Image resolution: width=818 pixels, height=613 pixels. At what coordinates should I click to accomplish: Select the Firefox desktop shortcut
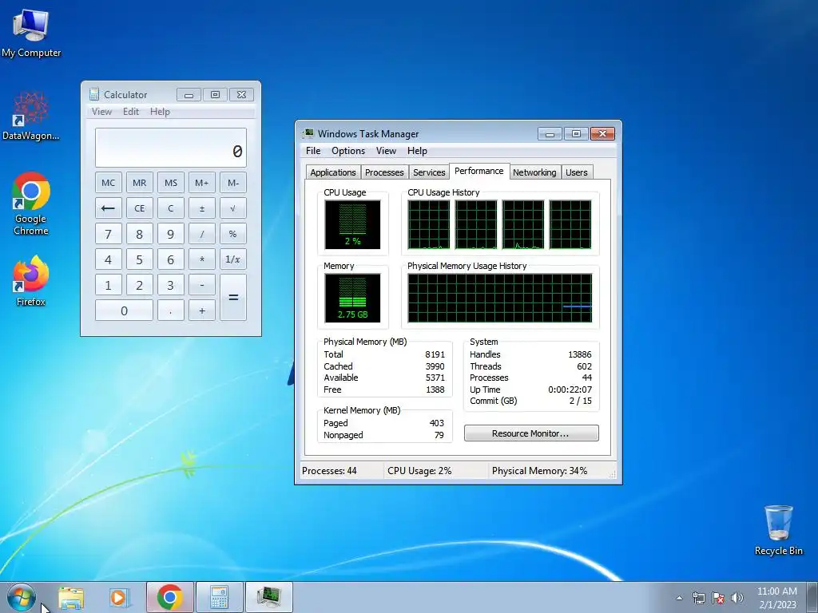pyautogui.click(x=31, y=280)
